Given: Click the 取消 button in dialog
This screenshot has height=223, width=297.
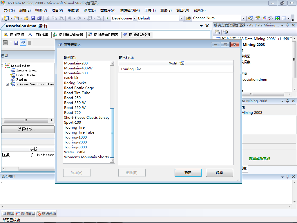Looking at the screenshot, I should 219,173.
